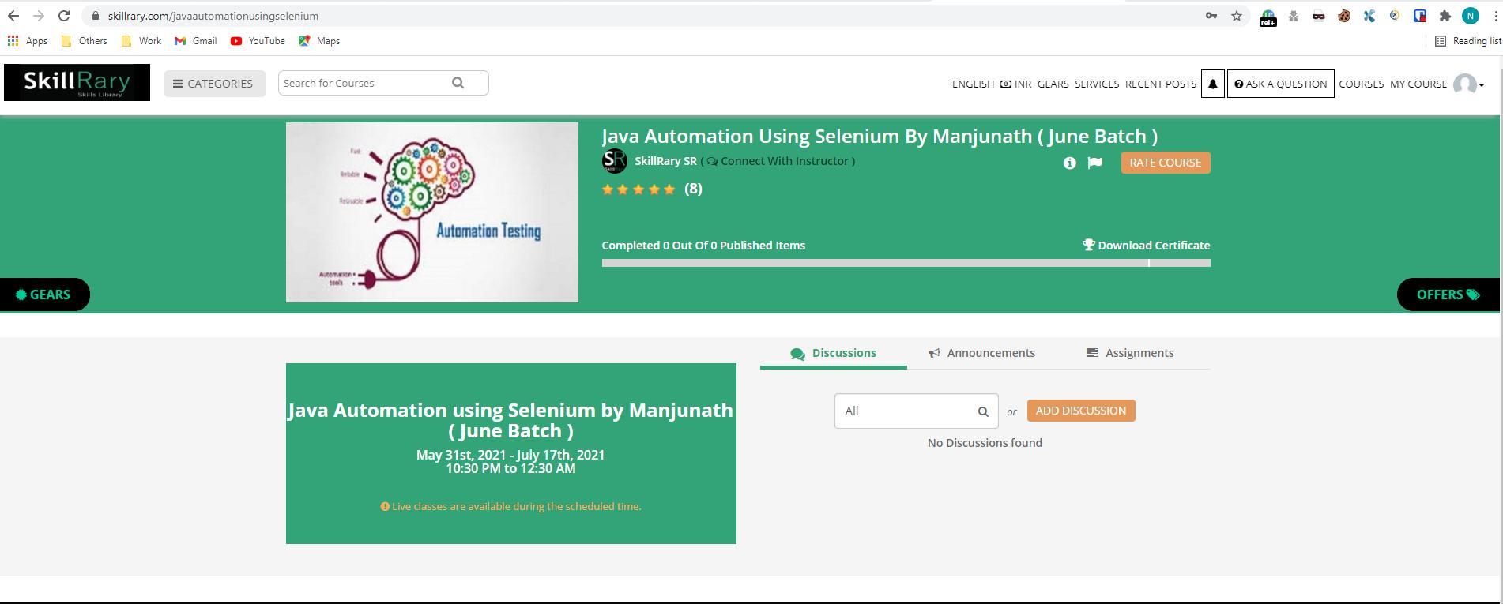
Task: Open the INR currency selector
Action: pos(1015,84)
